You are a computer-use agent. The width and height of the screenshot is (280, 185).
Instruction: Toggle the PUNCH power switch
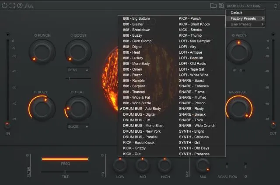(35, 35)
